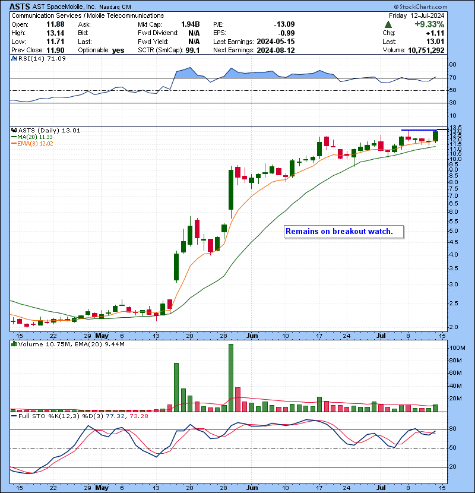
Task: Click the green MA(20) legend line
Action: coord(14,137)
